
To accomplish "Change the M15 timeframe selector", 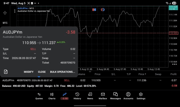I will tap(5, 23).
